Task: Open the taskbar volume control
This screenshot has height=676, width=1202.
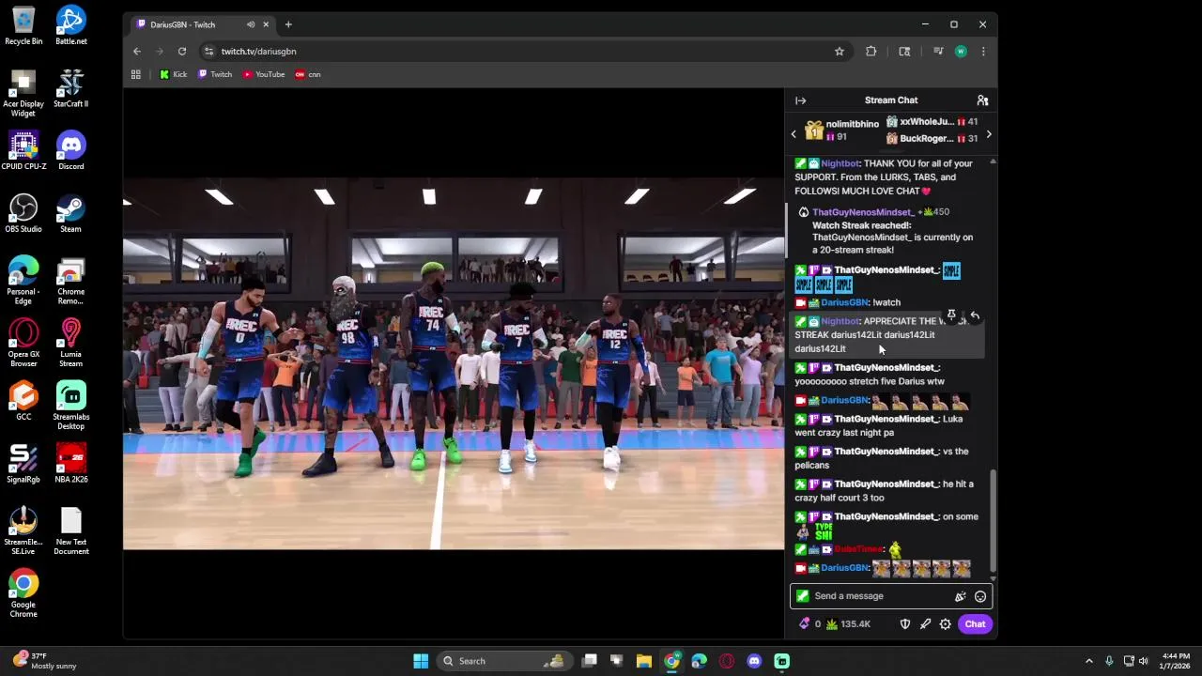Action: [1143, 661]
